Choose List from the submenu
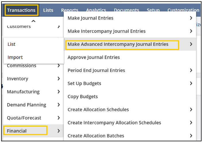This screenshot has height=144, width=205. pyautogui.click(x=34, y=44)
